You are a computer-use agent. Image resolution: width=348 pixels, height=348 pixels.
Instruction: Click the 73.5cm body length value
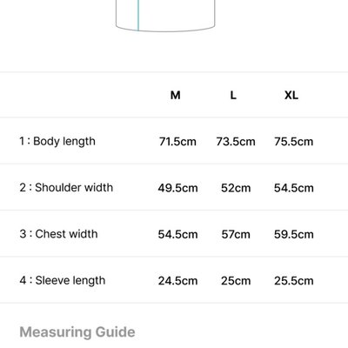pyautogui.click(x=236, y=142)
